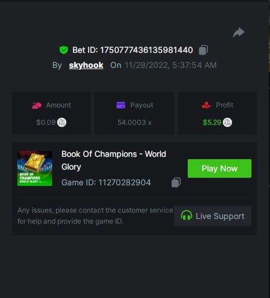Copy the Game ID with the copy icon

coord(176,182)
